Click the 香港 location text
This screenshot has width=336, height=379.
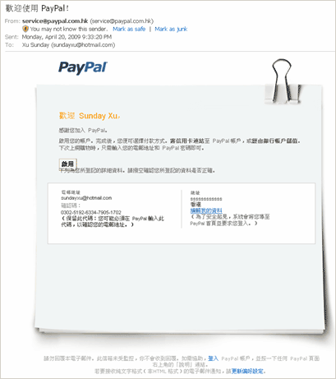click(196, 205)
